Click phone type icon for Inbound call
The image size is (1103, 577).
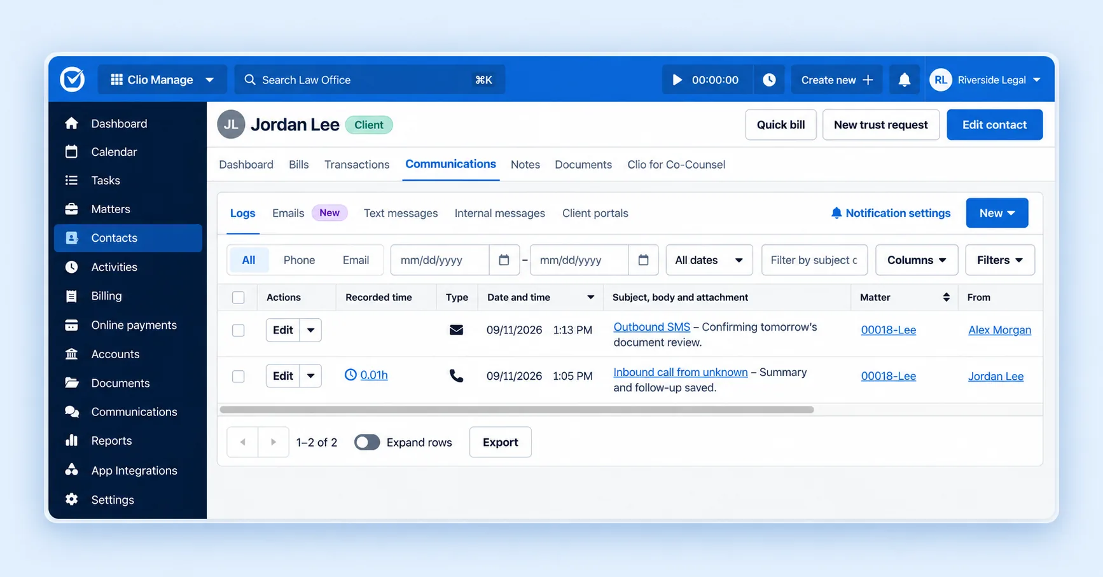(x=456, y=376)
